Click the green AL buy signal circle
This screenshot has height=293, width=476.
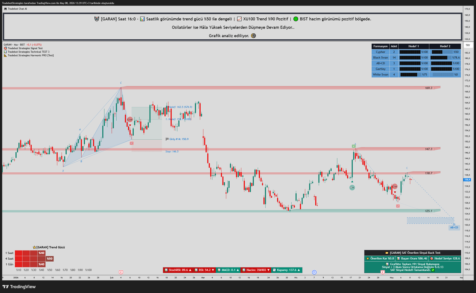[352, 187]
